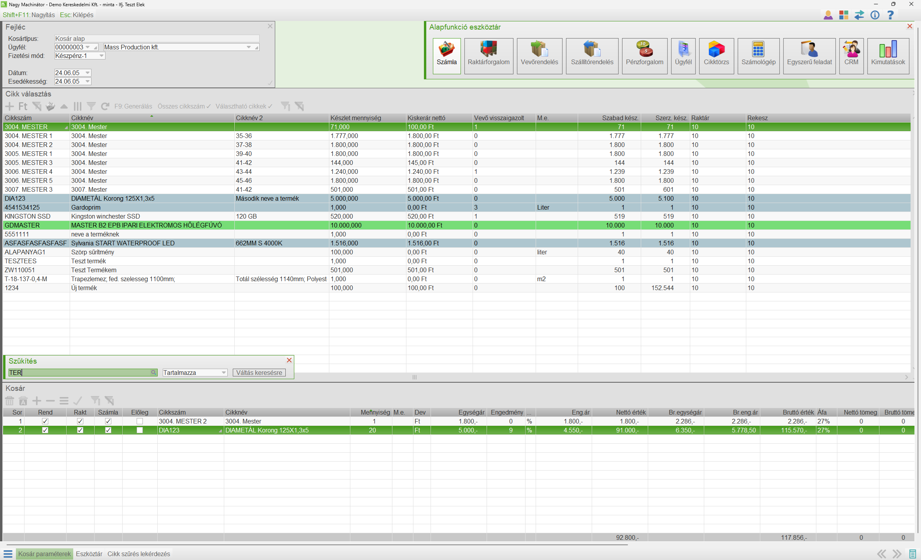The width and height of the screenshot is (921, 560).
Task: Uncheck Rend checkbox in basket row 1
Action: point(45,421)
